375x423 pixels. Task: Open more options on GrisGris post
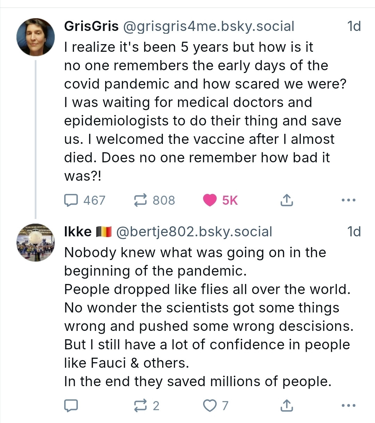pos(349,200)
